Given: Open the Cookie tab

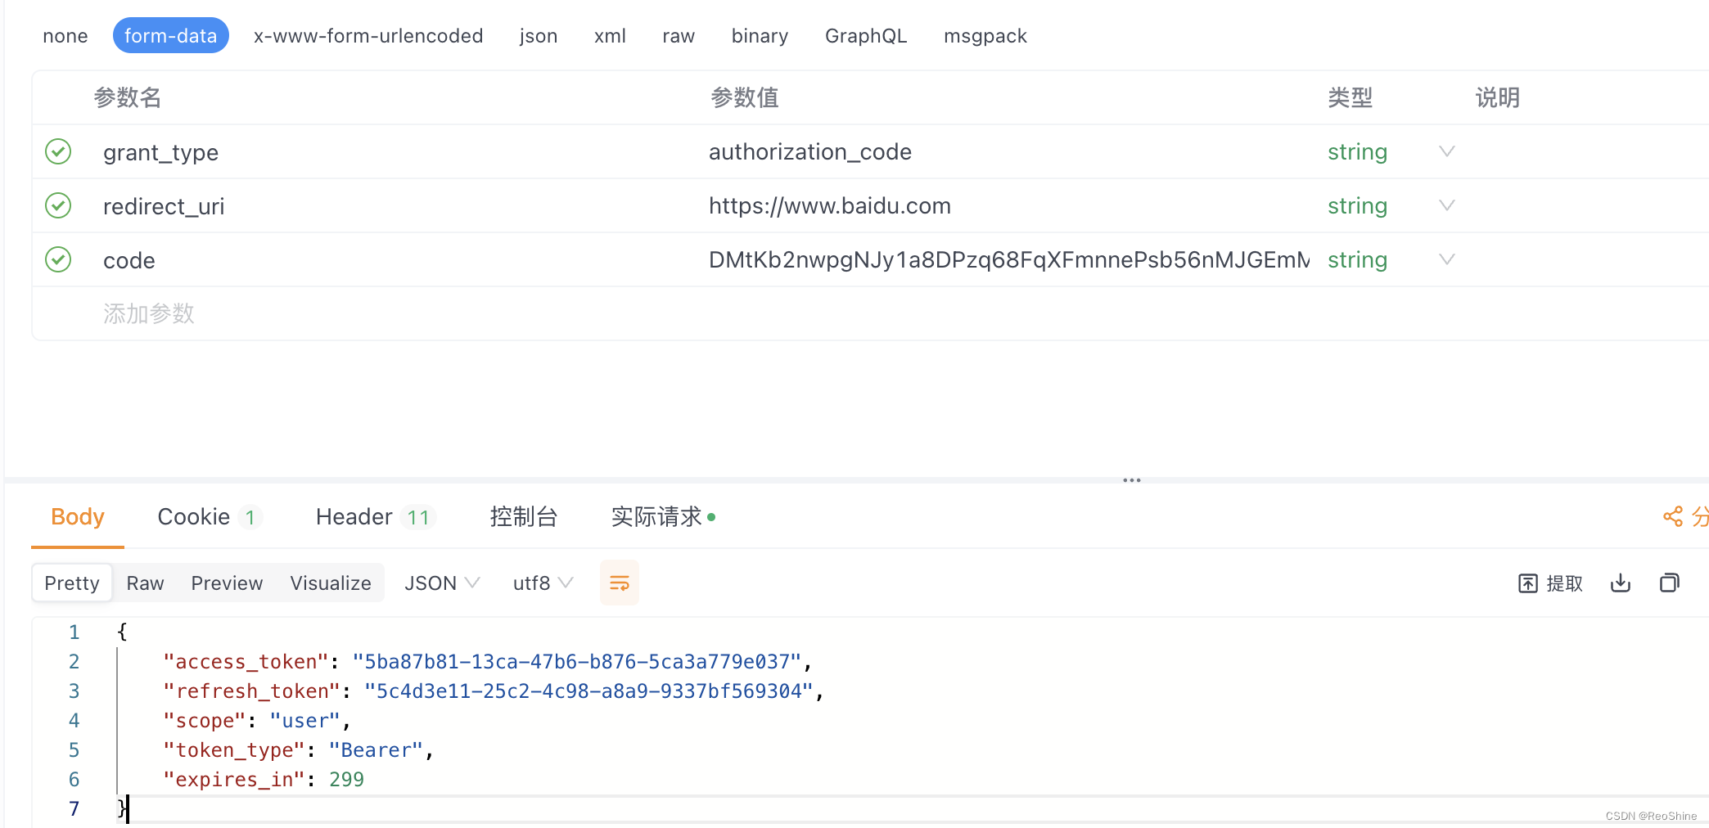Looking at the screenshot, I should pos(193,516).
